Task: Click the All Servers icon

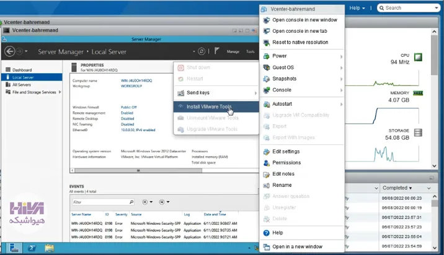Action: [8, 85]
